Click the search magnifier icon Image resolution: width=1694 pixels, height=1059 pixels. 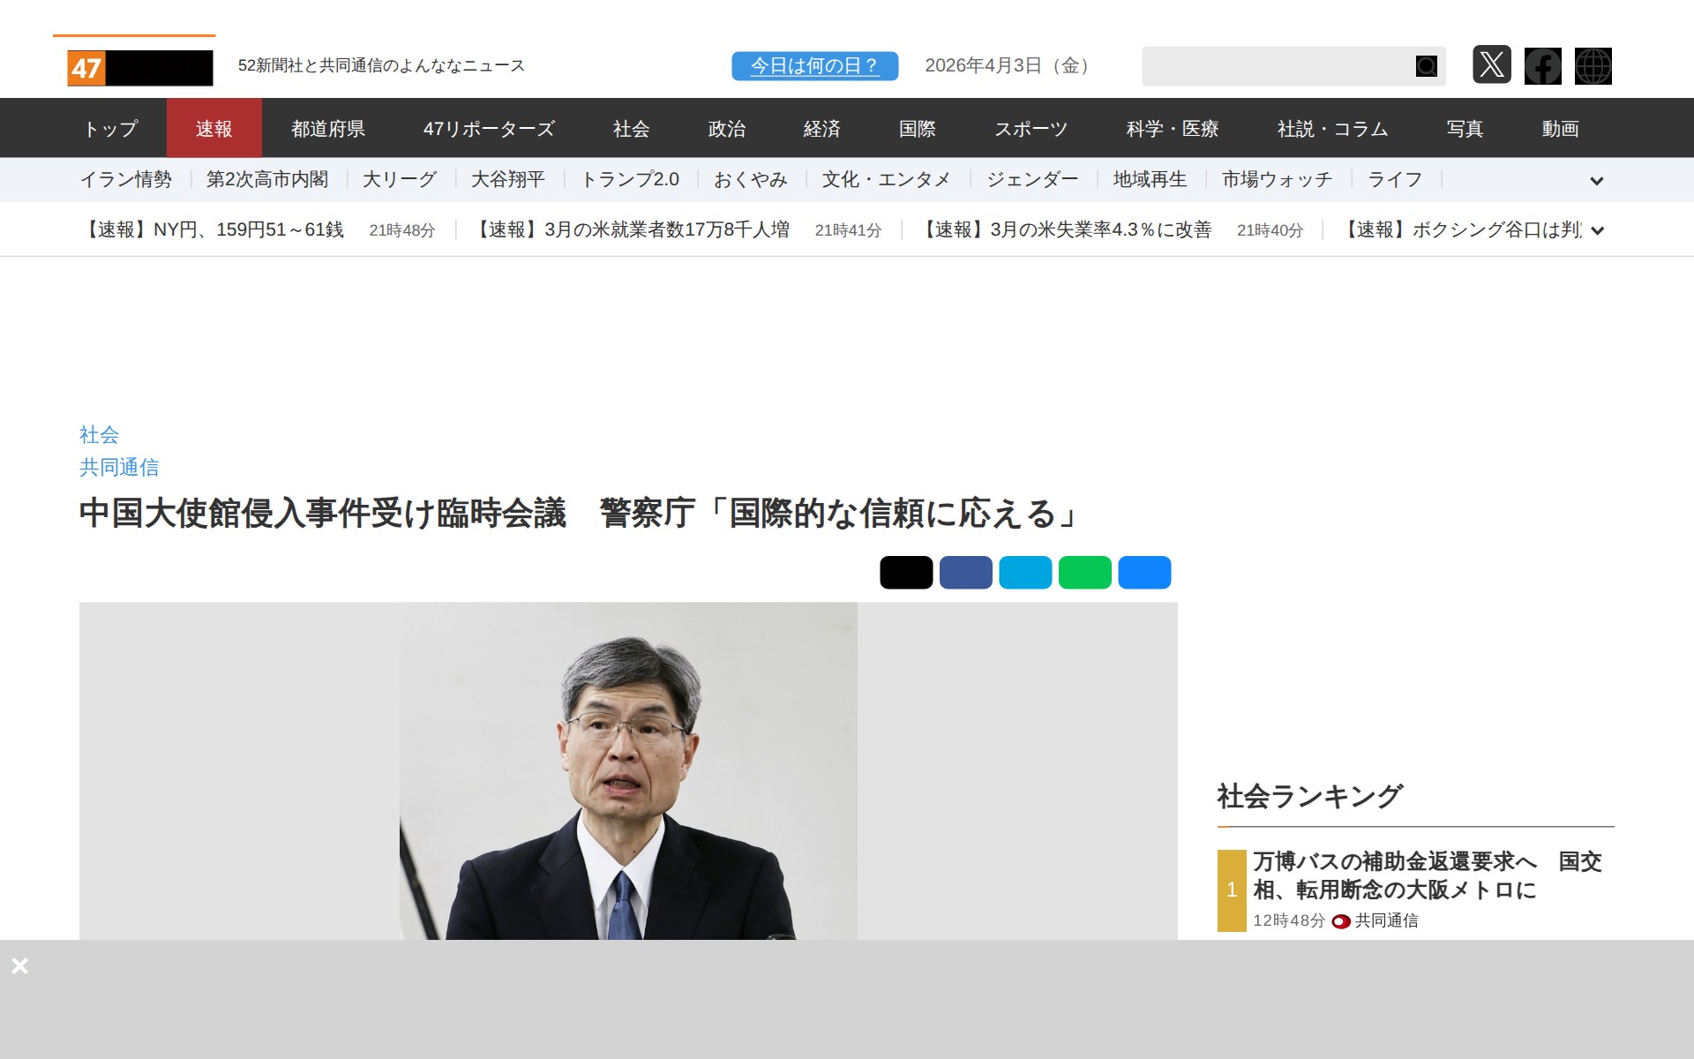click(x=1426, y=66)
